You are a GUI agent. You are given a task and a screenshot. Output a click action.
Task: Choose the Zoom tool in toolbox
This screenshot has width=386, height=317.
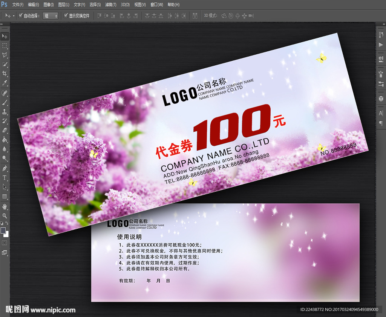point(5,215)
